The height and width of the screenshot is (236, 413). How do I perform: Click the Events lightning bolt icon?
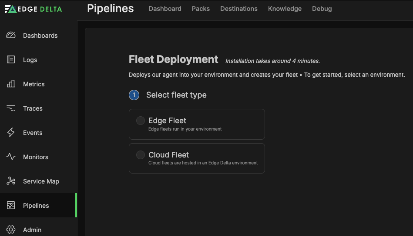[x=11, y=133]
